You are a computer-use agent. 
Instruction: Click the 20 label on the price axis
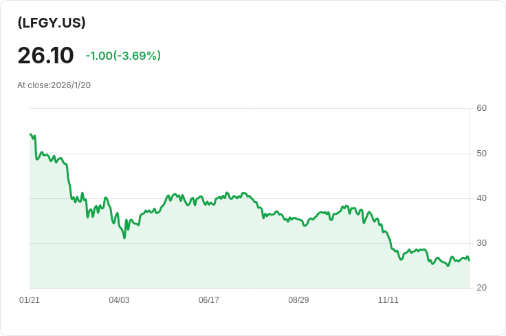coord(481,288)
